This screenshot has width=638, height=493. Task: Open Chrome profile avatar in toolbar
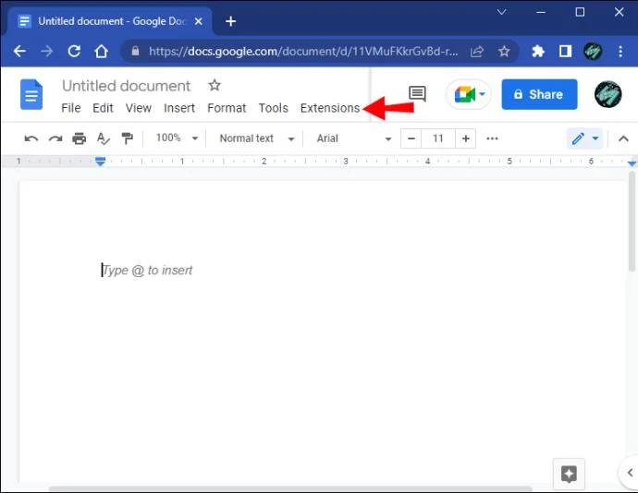[593, 51]
